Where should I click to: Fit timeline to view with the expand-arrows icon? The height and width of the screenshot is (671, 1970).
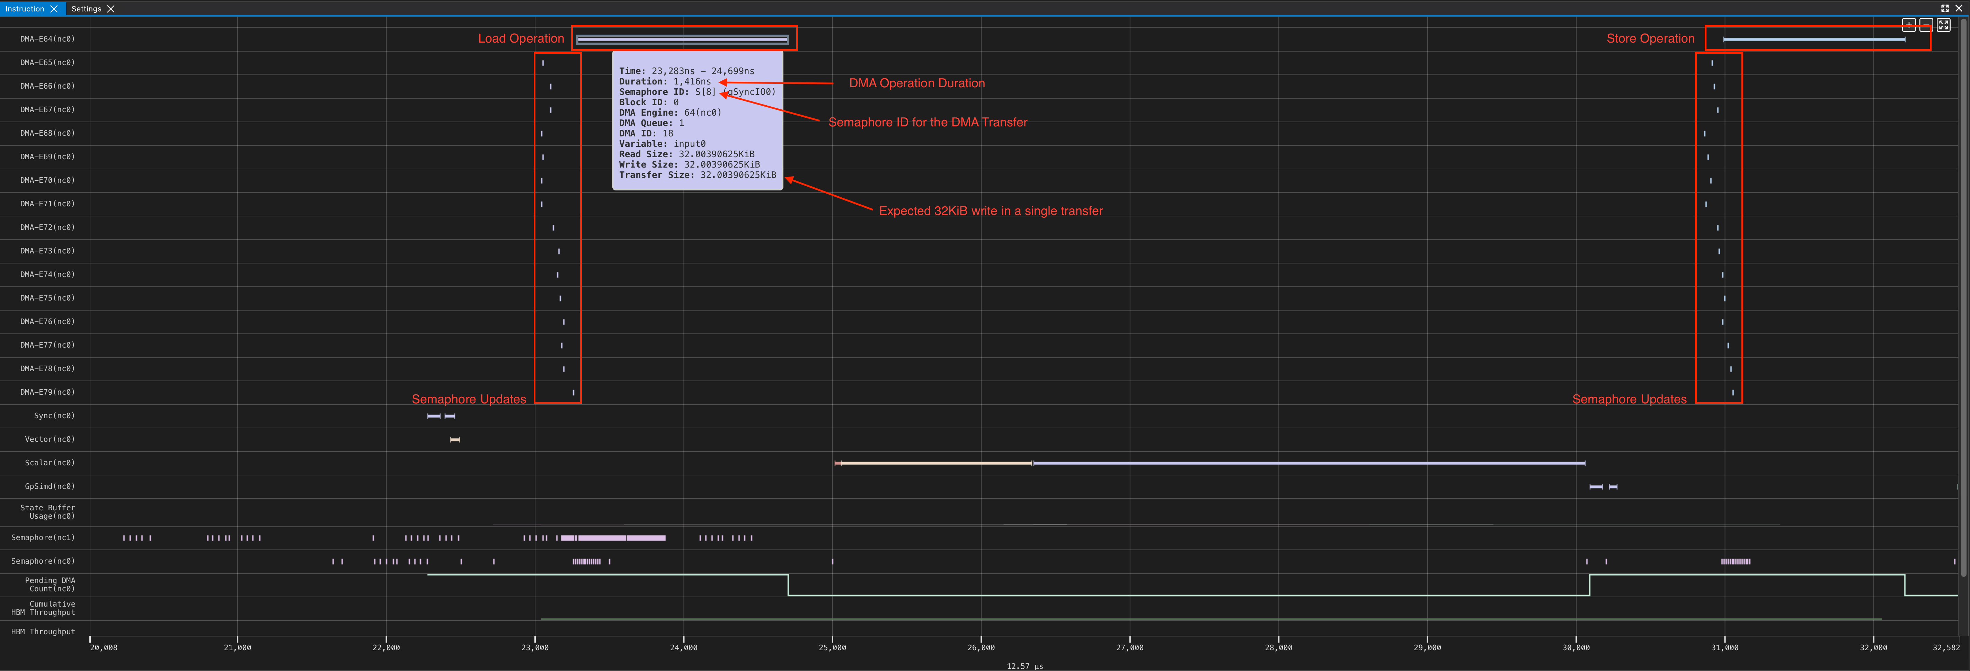[x=1944, y=25]
